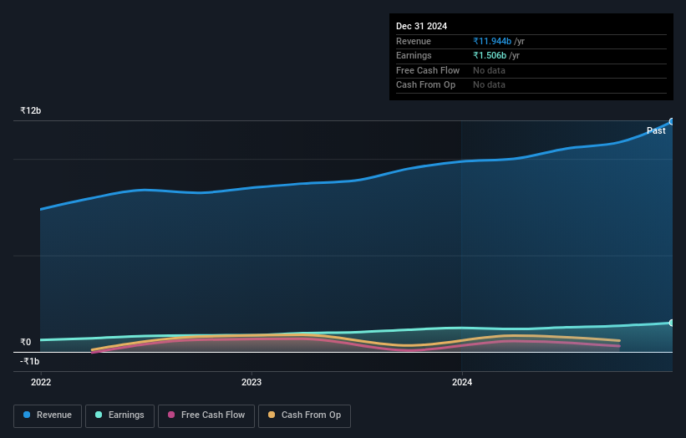Click the -₹1b y-axis label
The height and width of the screenshot is (438, 686).
pos(30,361)
